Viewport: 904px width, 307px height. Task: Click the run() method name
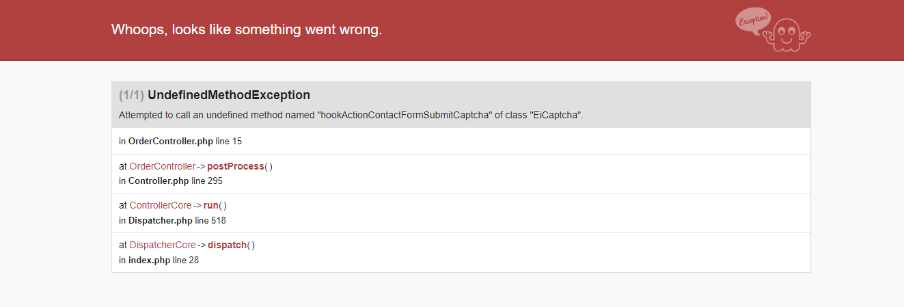coord(213,206)
